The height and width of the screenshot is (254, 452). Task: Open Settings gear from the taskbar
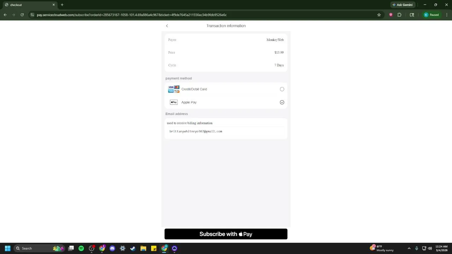pyautogui.click(x=123, y=248)
